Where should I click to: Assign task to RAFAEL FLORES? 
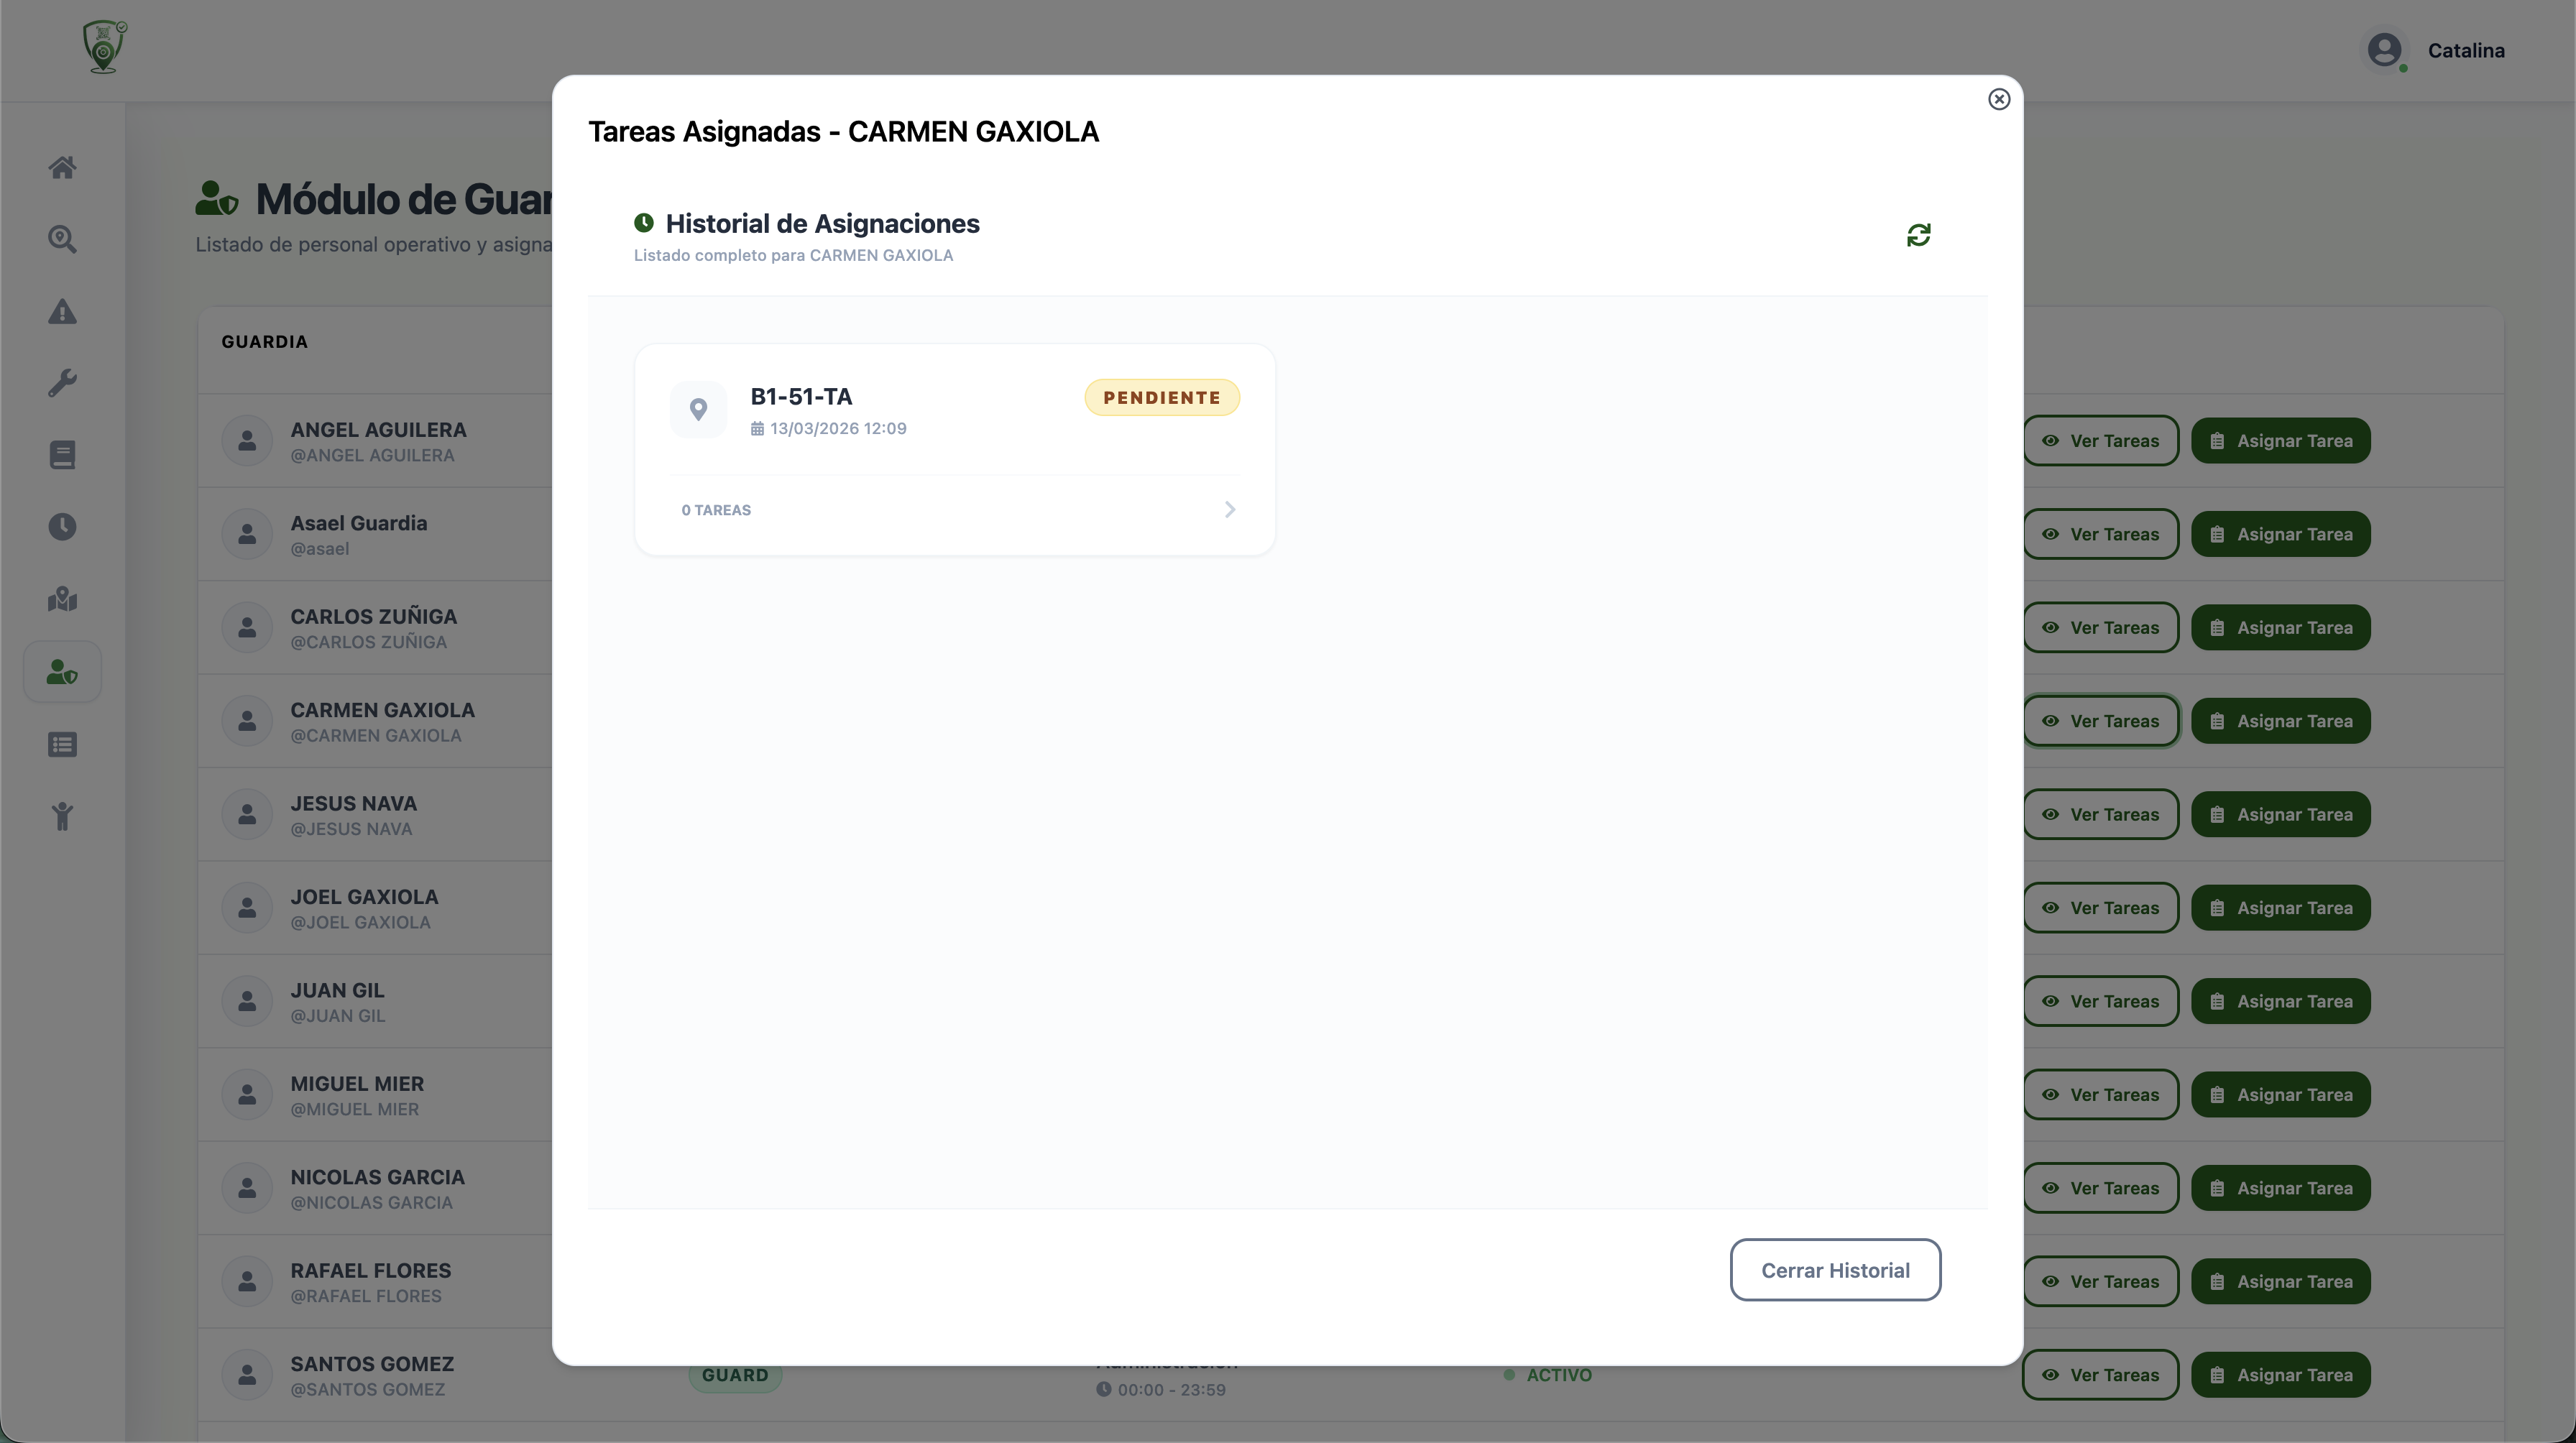click(x=2280, y=1282)
